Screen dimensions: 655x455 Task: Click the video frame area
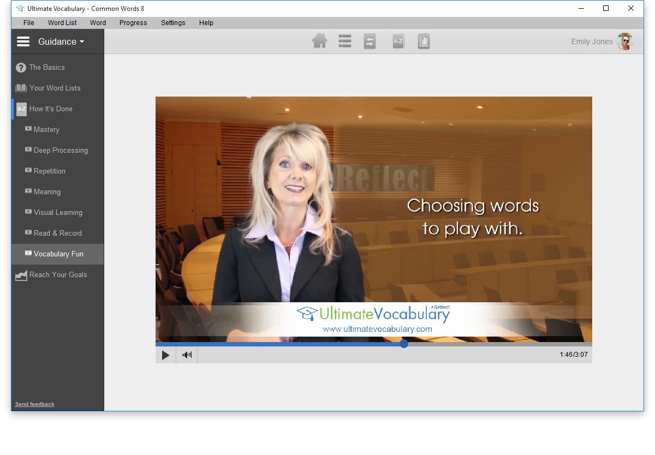(x=373, y=218)
